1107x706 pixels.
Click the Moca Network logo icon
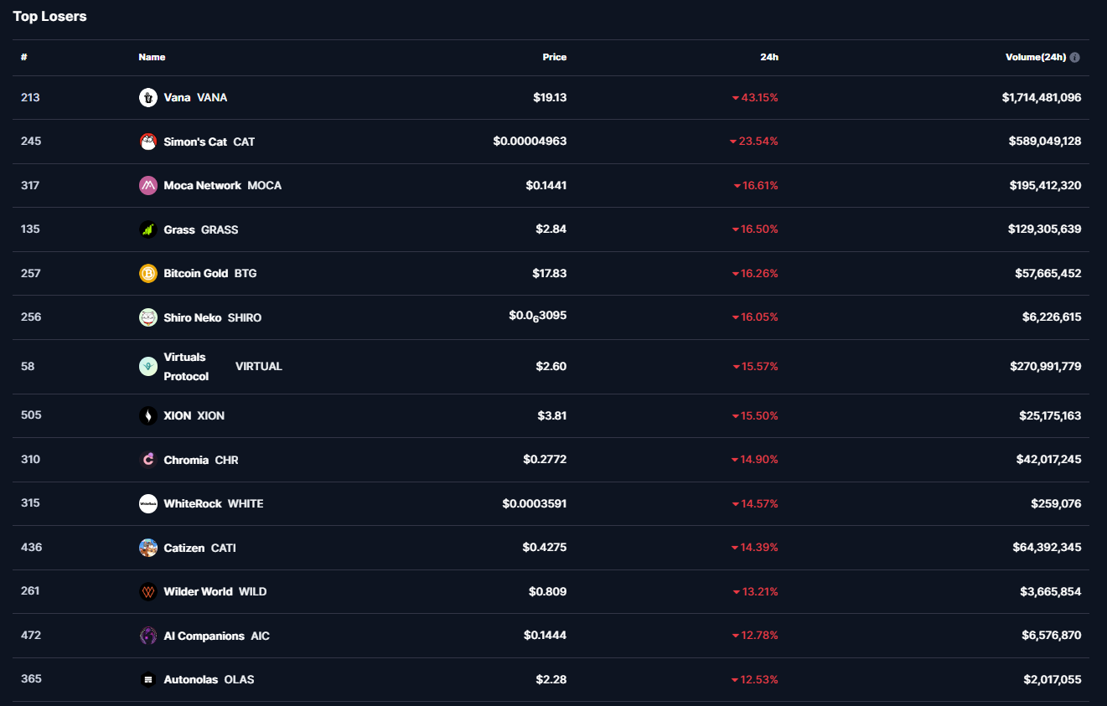click(x=147, y=186)
